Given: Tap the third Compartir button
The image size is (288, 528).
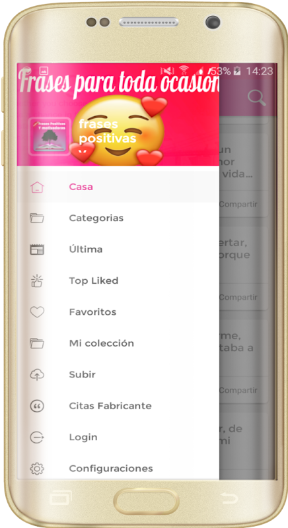Looking at the screenshot, I should click(x=238, y=391).
